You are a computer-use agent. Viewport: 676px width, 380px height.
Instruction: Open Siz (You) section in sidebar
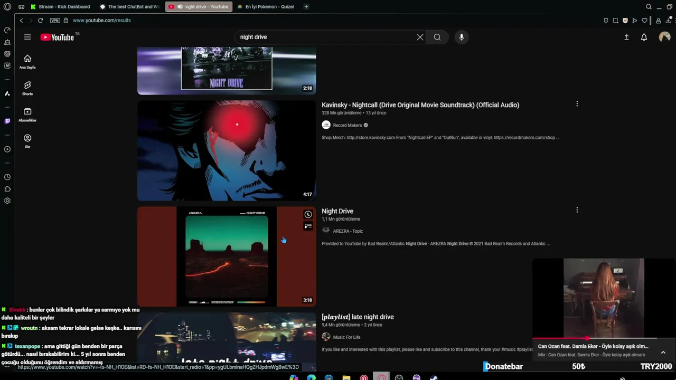coord(27,141)
